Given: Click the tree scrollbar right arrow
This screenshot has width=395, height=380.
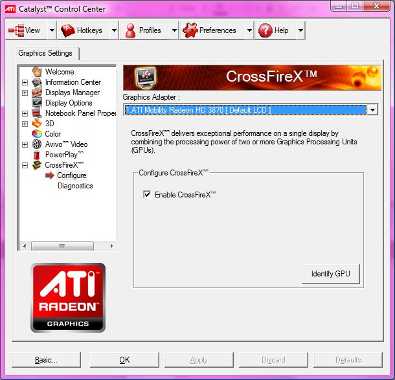Looking at the screenshot, I should pos(111,246).
